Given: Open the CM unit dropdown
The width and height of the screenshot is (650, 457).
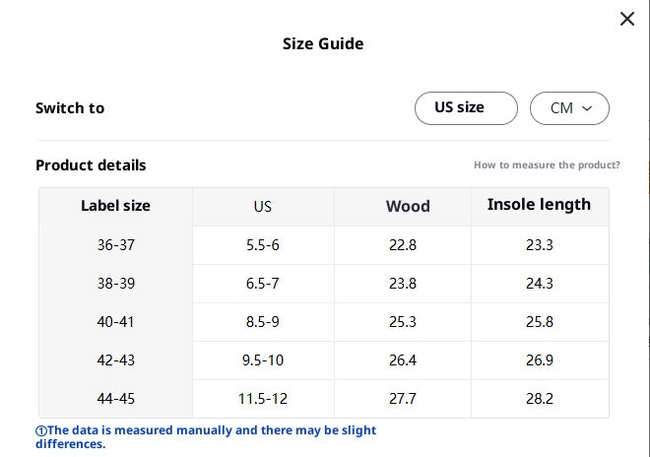Looking at the screenshot, I should coord(569,108).
